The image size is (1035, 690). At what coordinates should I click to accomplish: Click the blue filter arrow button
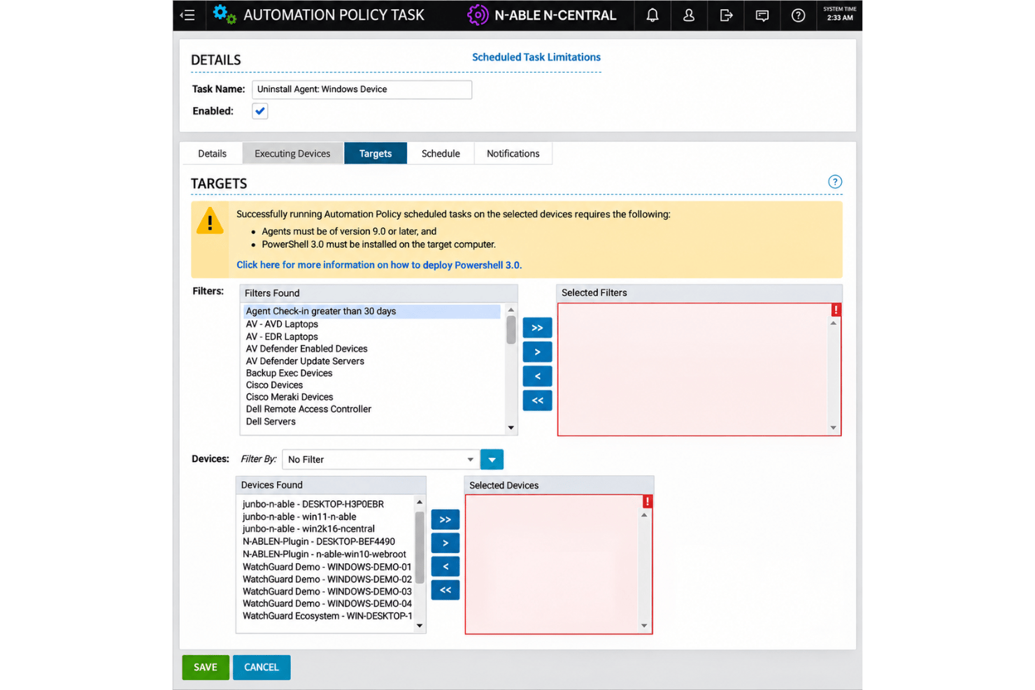pyautogui.click(x=492, y=459)
